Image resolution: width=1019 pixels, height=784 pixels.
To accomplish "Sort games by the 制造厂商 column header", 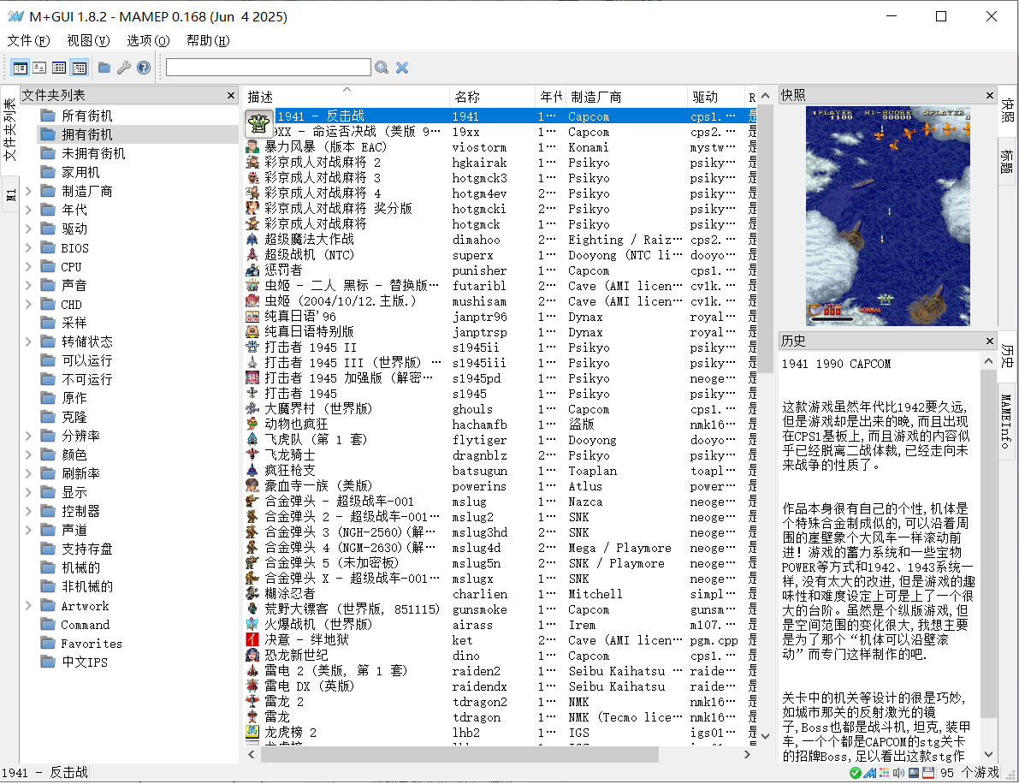I will 626,97.
